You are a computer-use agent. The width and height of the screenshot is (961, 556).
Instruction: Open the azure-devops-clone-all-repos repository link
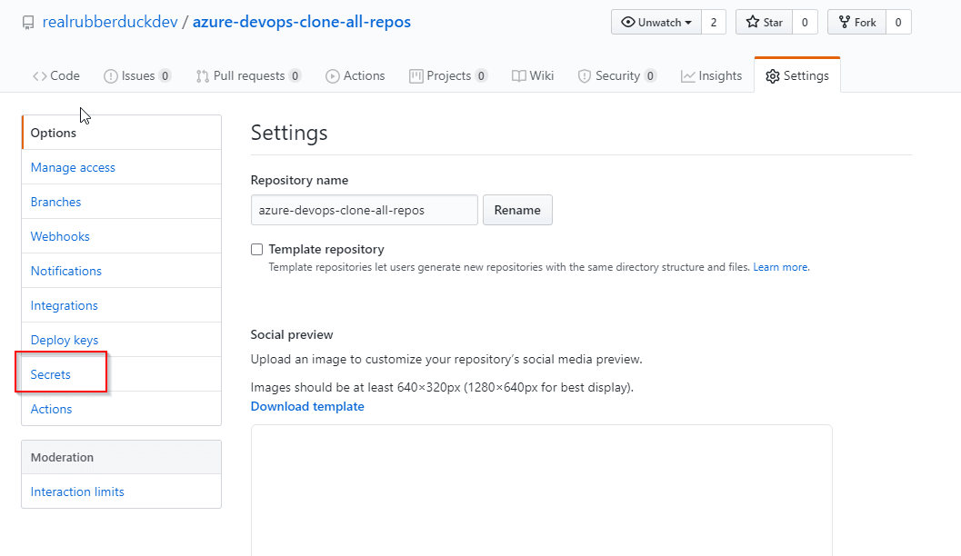(302, 22)
